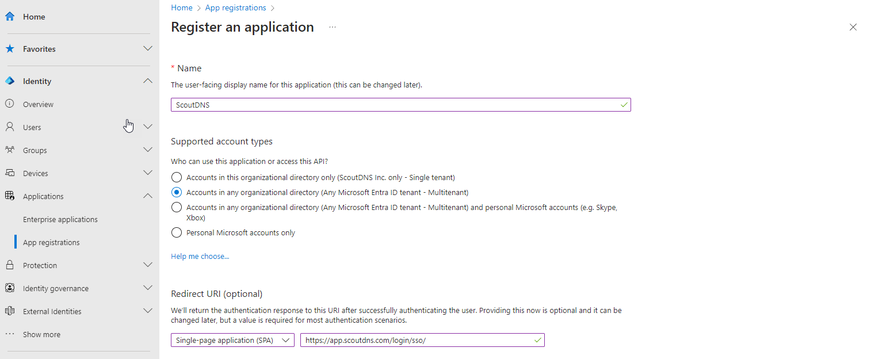Click the Favorites star icon

point(10,49)
